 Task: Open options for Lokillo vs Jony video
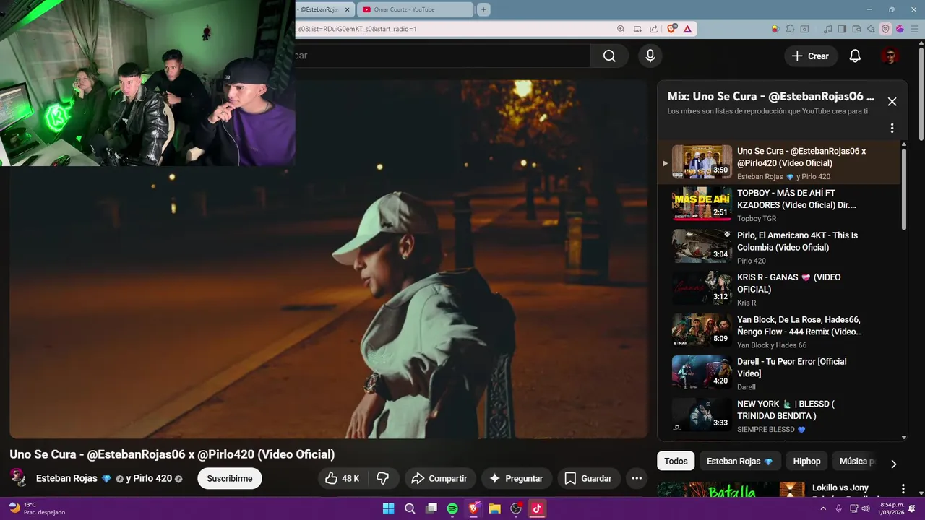coord(903,489)
